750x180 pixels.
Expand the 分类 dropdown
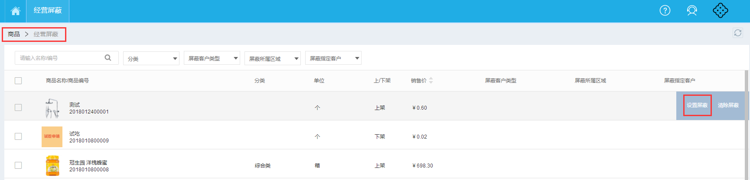point(151,58)
